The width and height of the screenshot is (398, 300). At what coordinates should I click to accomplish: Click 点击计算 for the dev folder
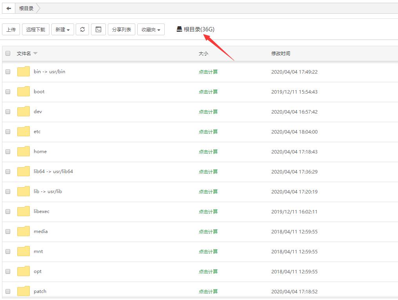[208, 112]
